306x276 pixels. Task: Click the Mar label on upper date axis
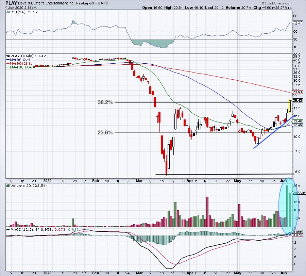(x=139, y=181)
